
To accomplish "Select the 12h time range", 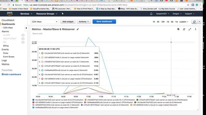I will [163, 22].
